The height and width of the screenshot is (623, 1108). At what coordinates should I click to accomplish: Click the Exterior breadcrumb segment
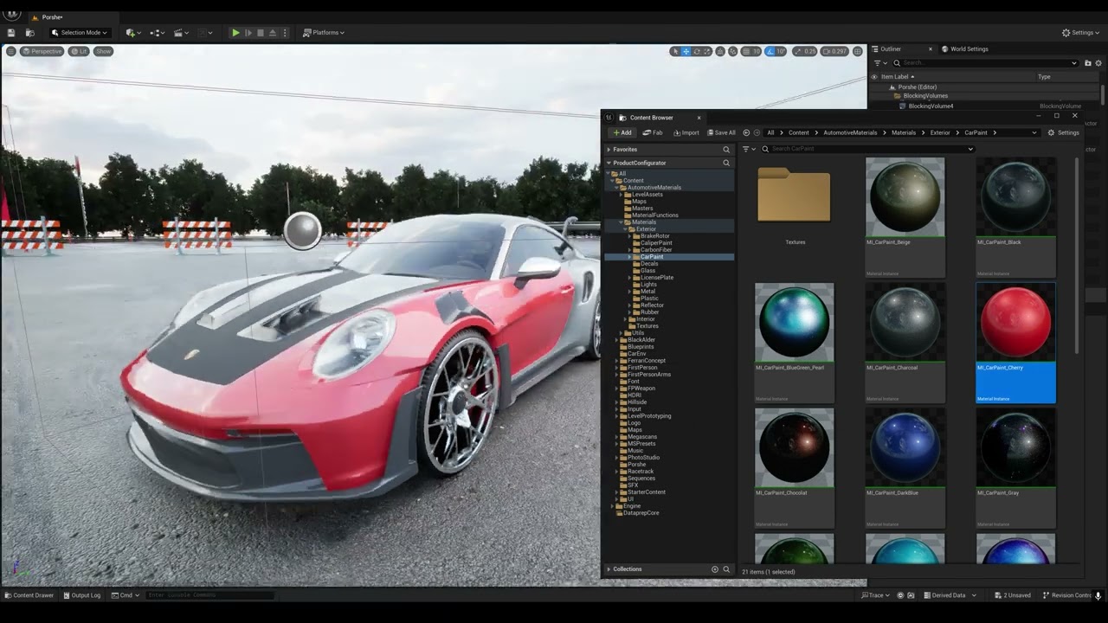(x=940, y=132)
